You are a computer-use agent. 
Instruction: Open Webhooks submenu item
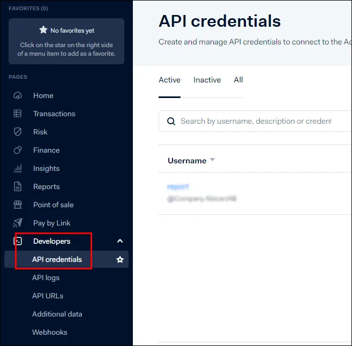click(x=50, y=332)
